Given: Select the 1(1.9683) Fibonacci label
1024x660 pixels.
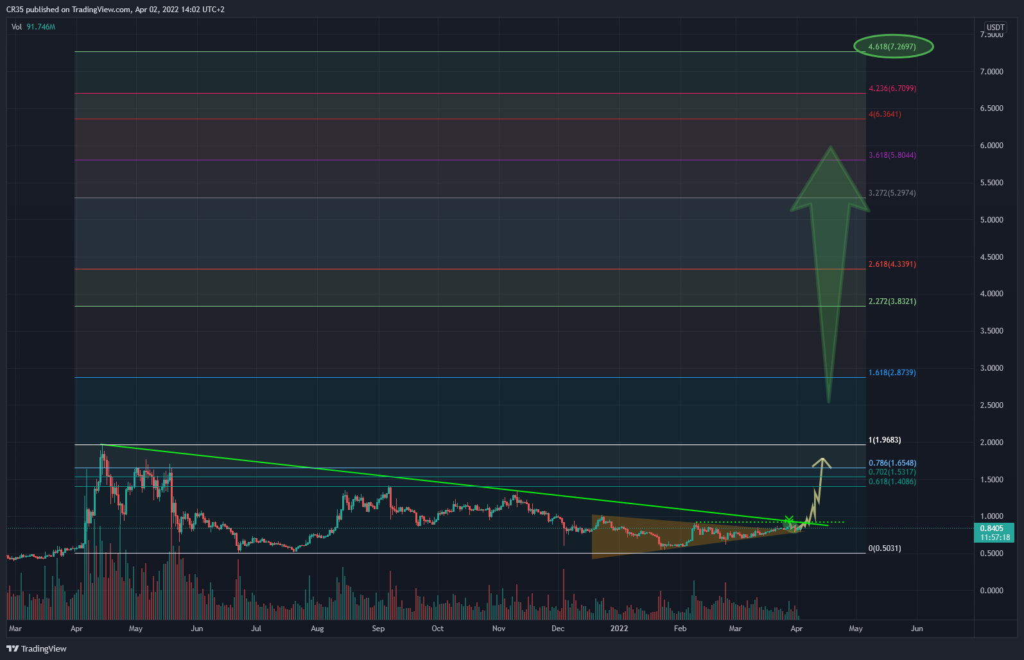Looking at the screenshot, I should click(884, 440).
